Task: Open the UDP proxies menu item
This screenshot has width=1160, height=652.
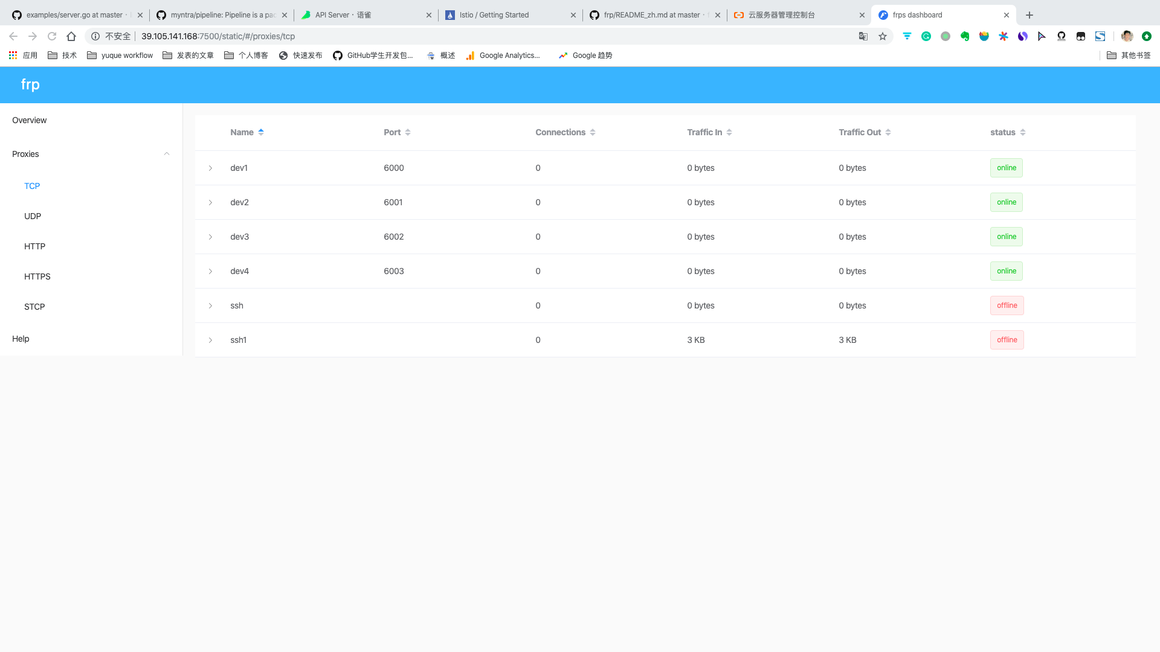Action: [33, 216]
